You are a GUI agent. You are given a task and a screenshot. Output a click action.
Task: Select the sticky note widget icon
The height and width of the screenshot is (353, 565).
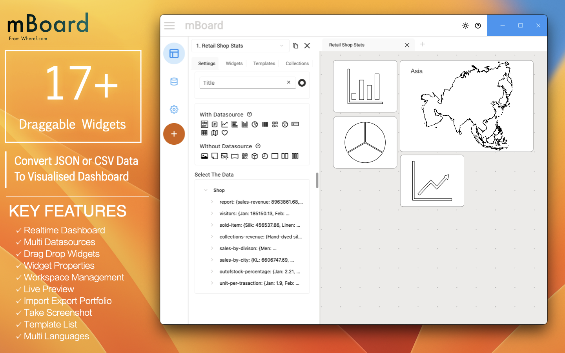pyautogui.click(x=215, y=156)
